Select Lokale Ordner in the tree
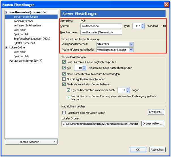171x157 pixels. (x=18, y=47)
